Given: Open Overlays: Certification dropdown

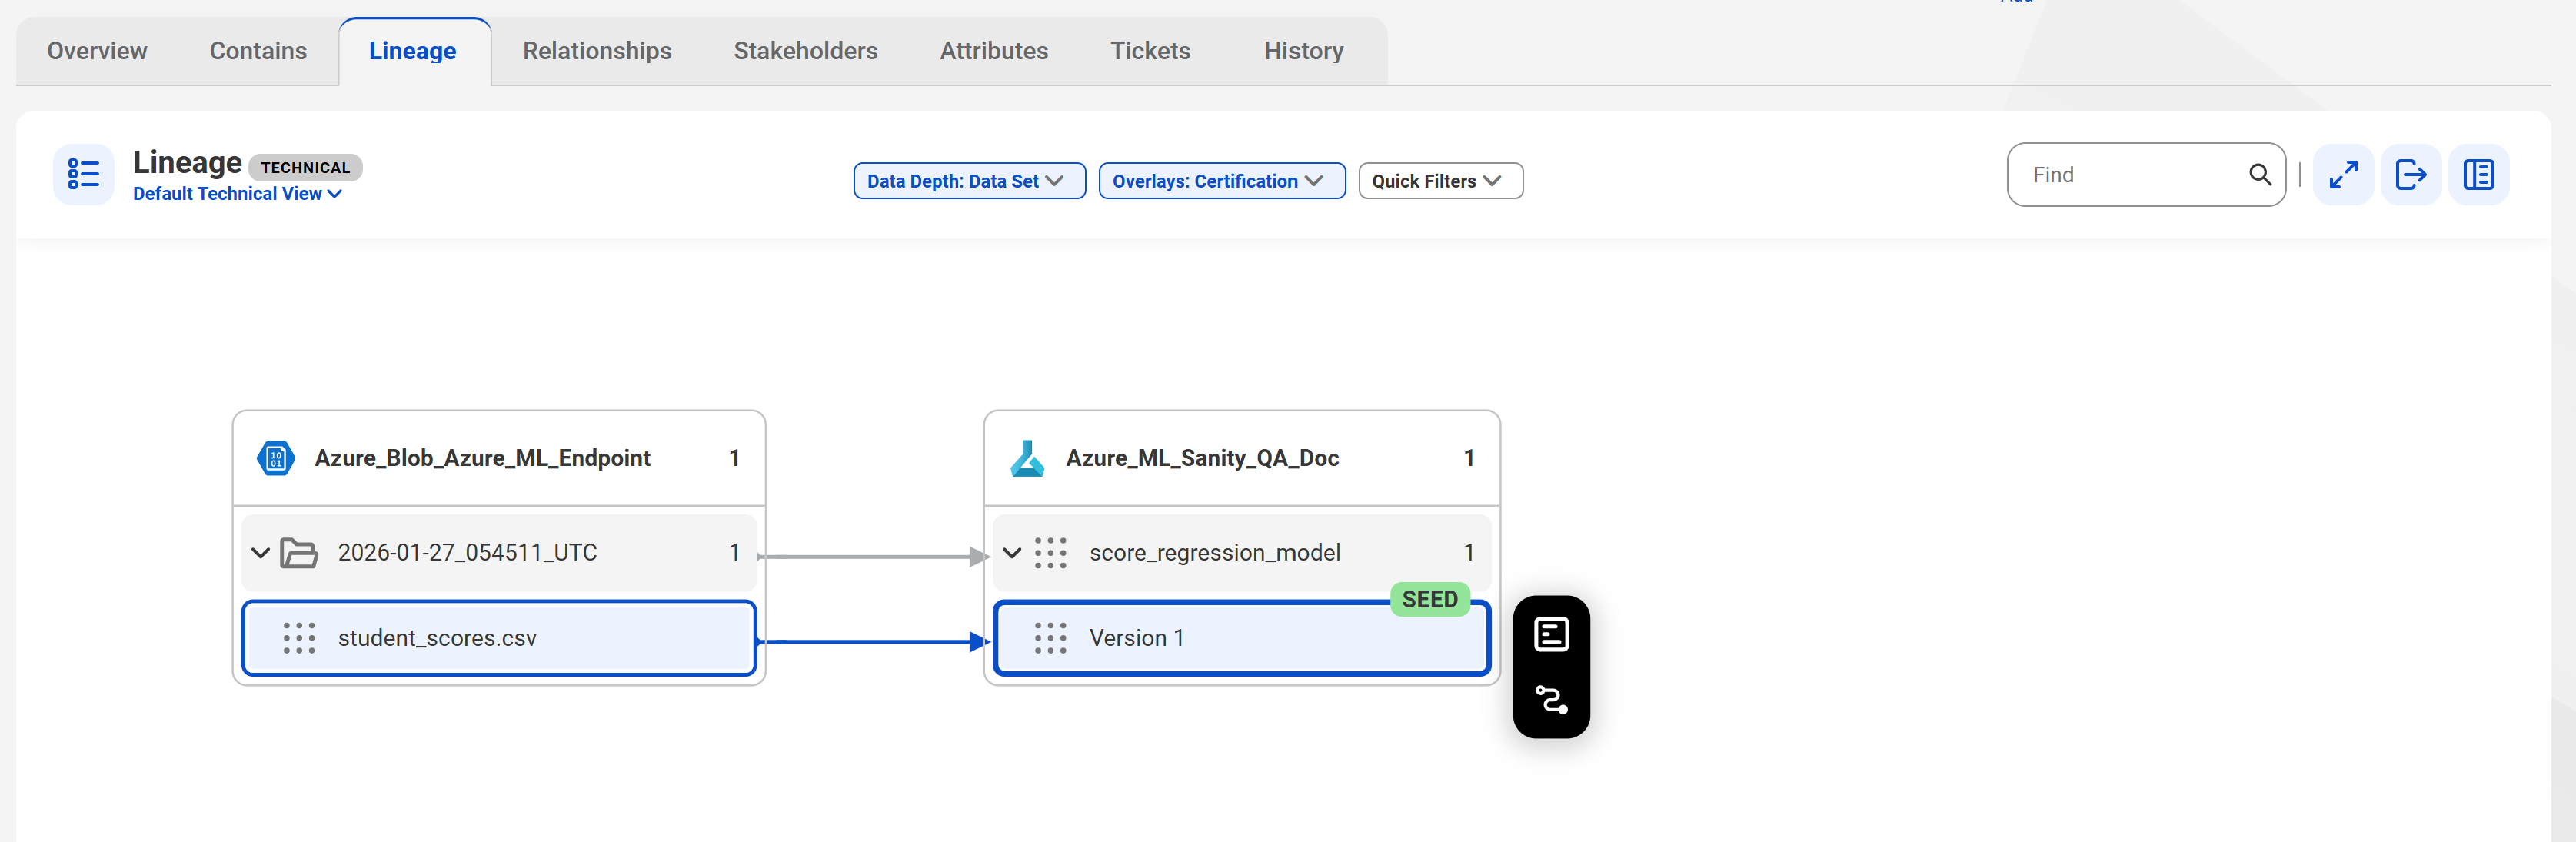Looking at the screenshot, I should 1222,181.
